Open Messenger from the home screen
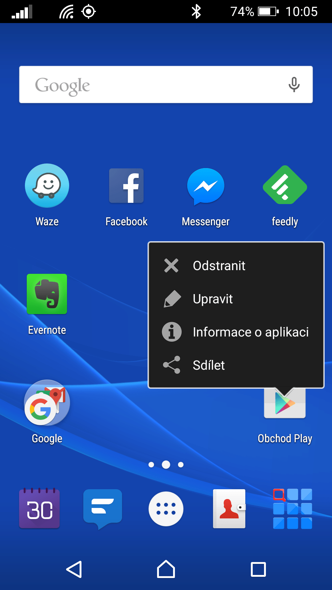 [206, 186]
